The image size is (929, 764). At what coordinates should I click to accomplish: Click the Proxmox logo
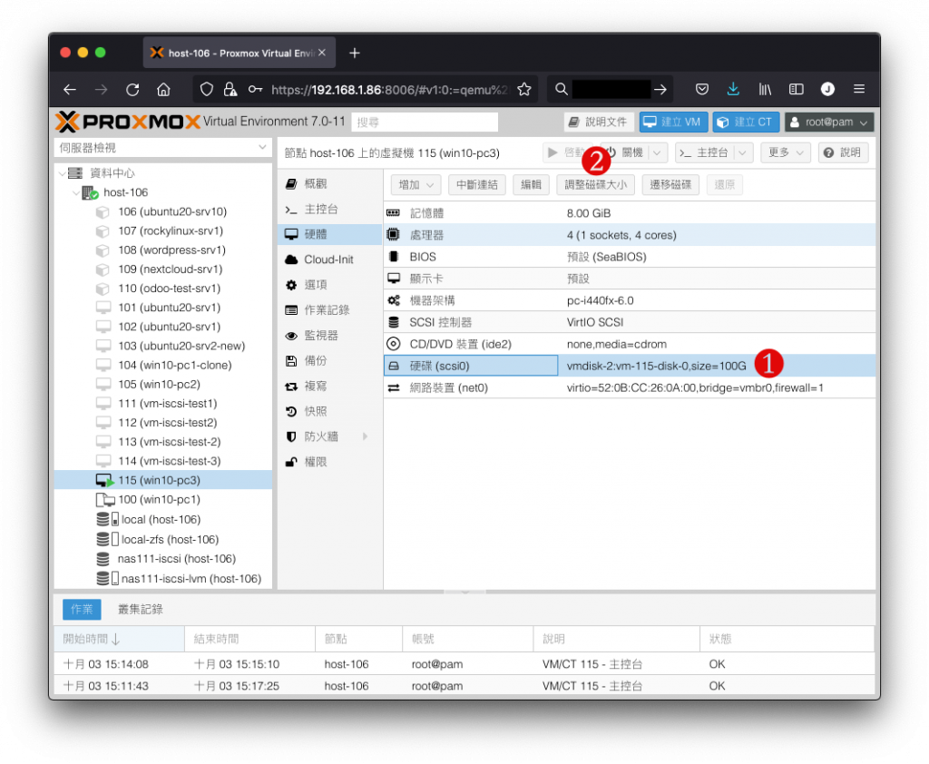[x=128, y=122]
